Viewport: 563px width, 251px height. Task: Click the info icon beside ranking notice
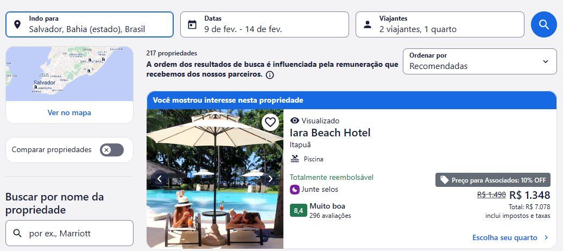click(x=270, y=75)
